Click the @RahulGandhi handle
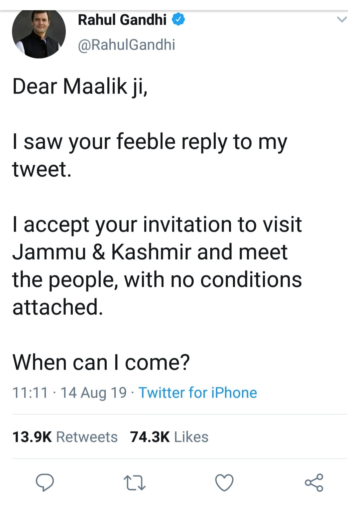The width and height of the screenshot is (348, 505). [x=126, y=45]
